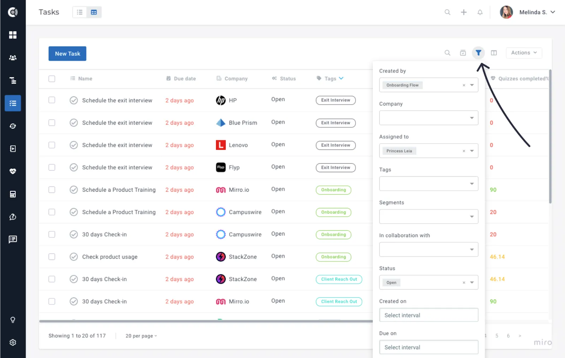Go to page 5 in pagination
Screen dimensions: 565x358
(496, 336)
